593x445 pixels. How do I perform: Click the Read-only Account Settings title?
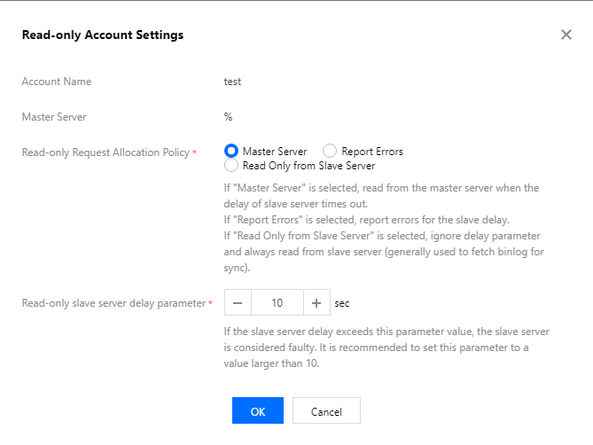coord(103,35)
